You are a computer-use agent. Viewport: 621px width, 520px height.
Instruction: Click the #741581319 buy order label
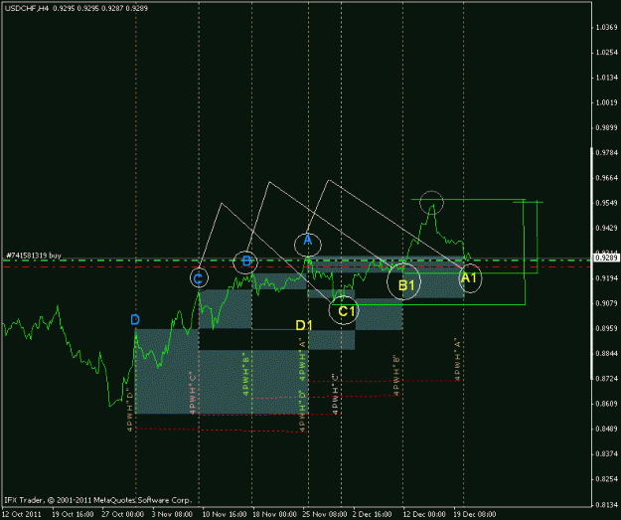tap(34, 256)
